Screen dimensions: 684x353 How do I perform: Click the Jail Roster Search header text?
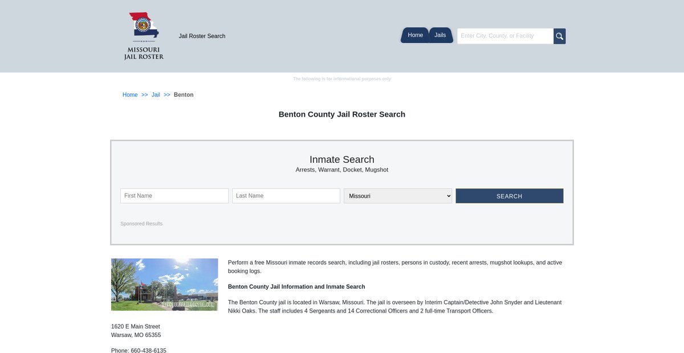click(202, 36)
